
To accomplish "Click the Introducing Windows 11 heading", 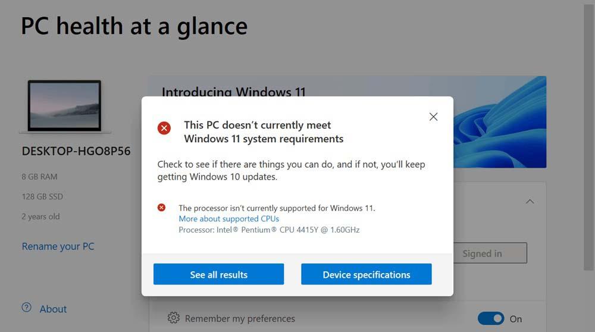I will [x=233, y=92].
